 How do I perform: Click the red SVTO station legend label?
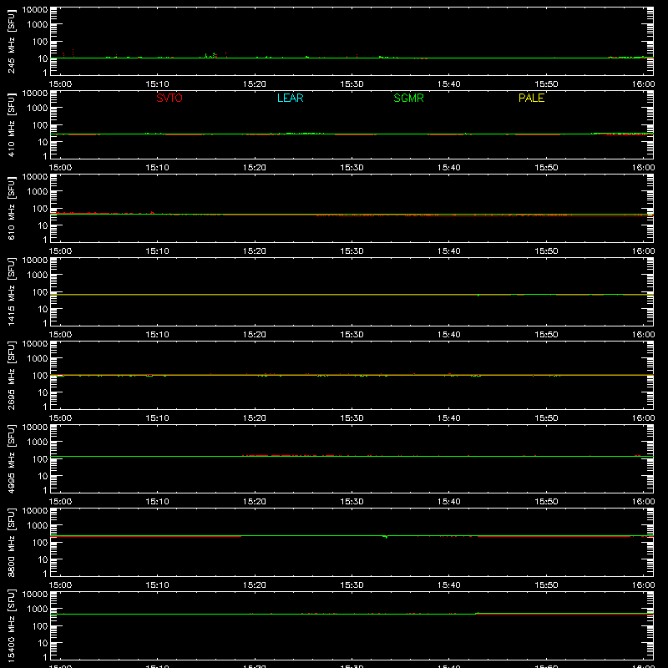170,98
